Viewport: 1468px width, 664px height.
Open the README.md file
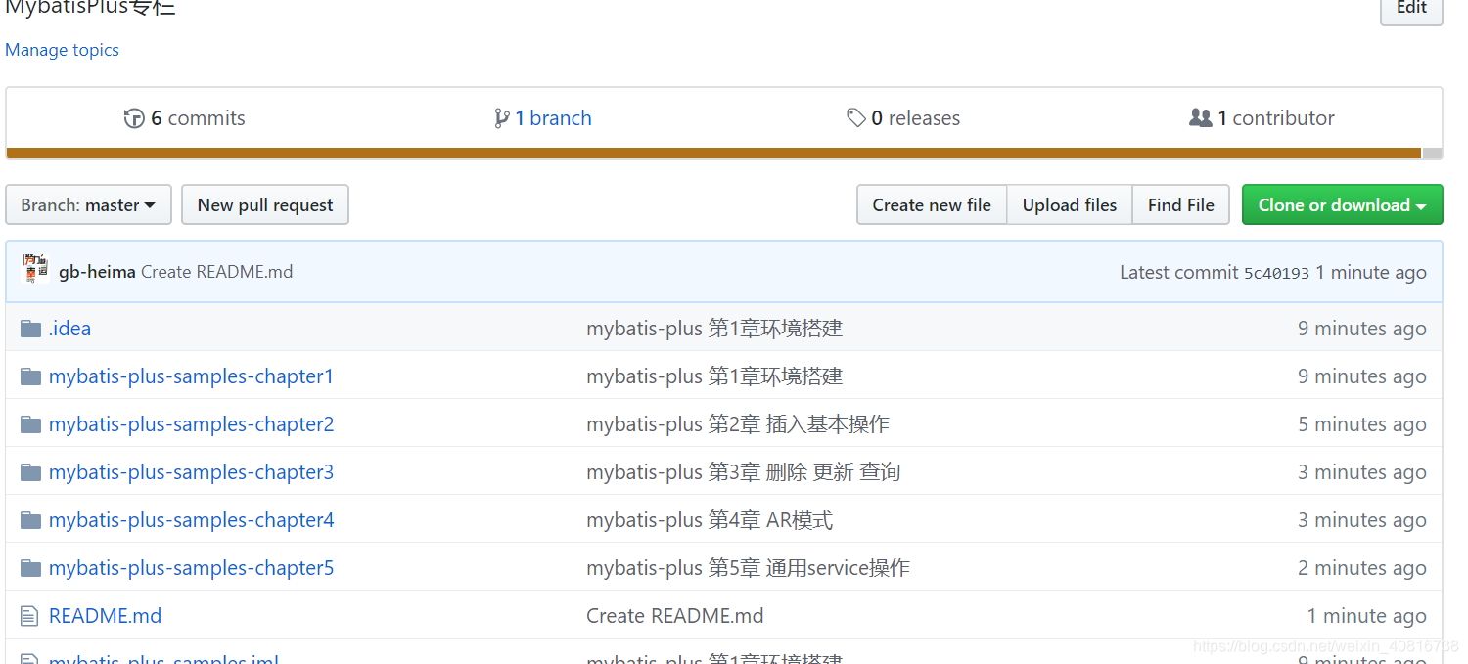pos(105,616)
